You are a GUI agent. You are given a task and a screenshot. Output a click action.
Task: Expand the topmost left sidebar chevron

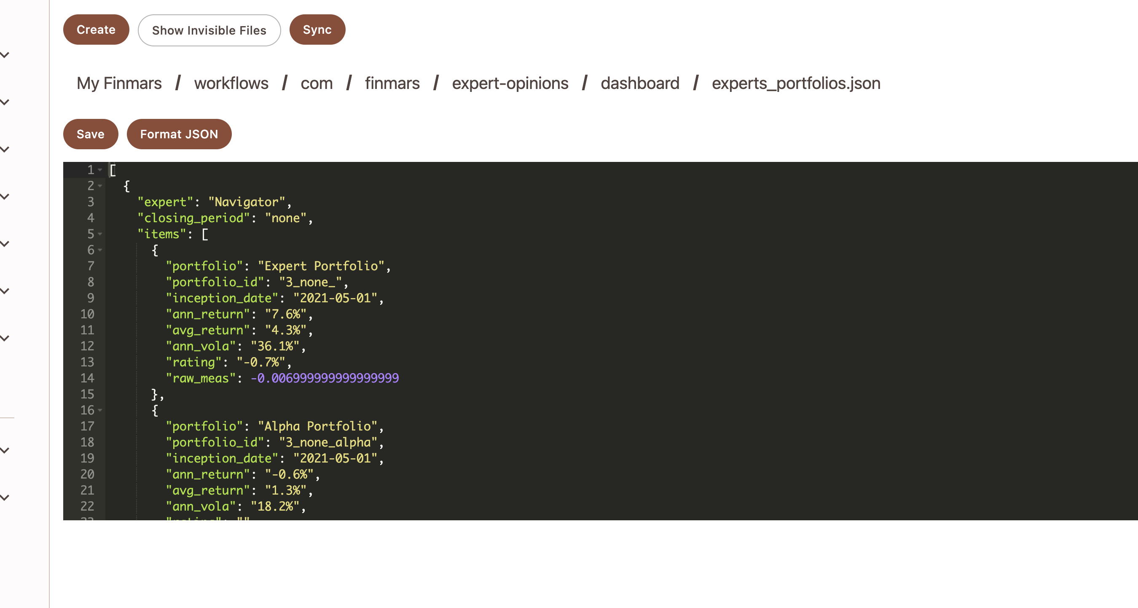(5, 55)
